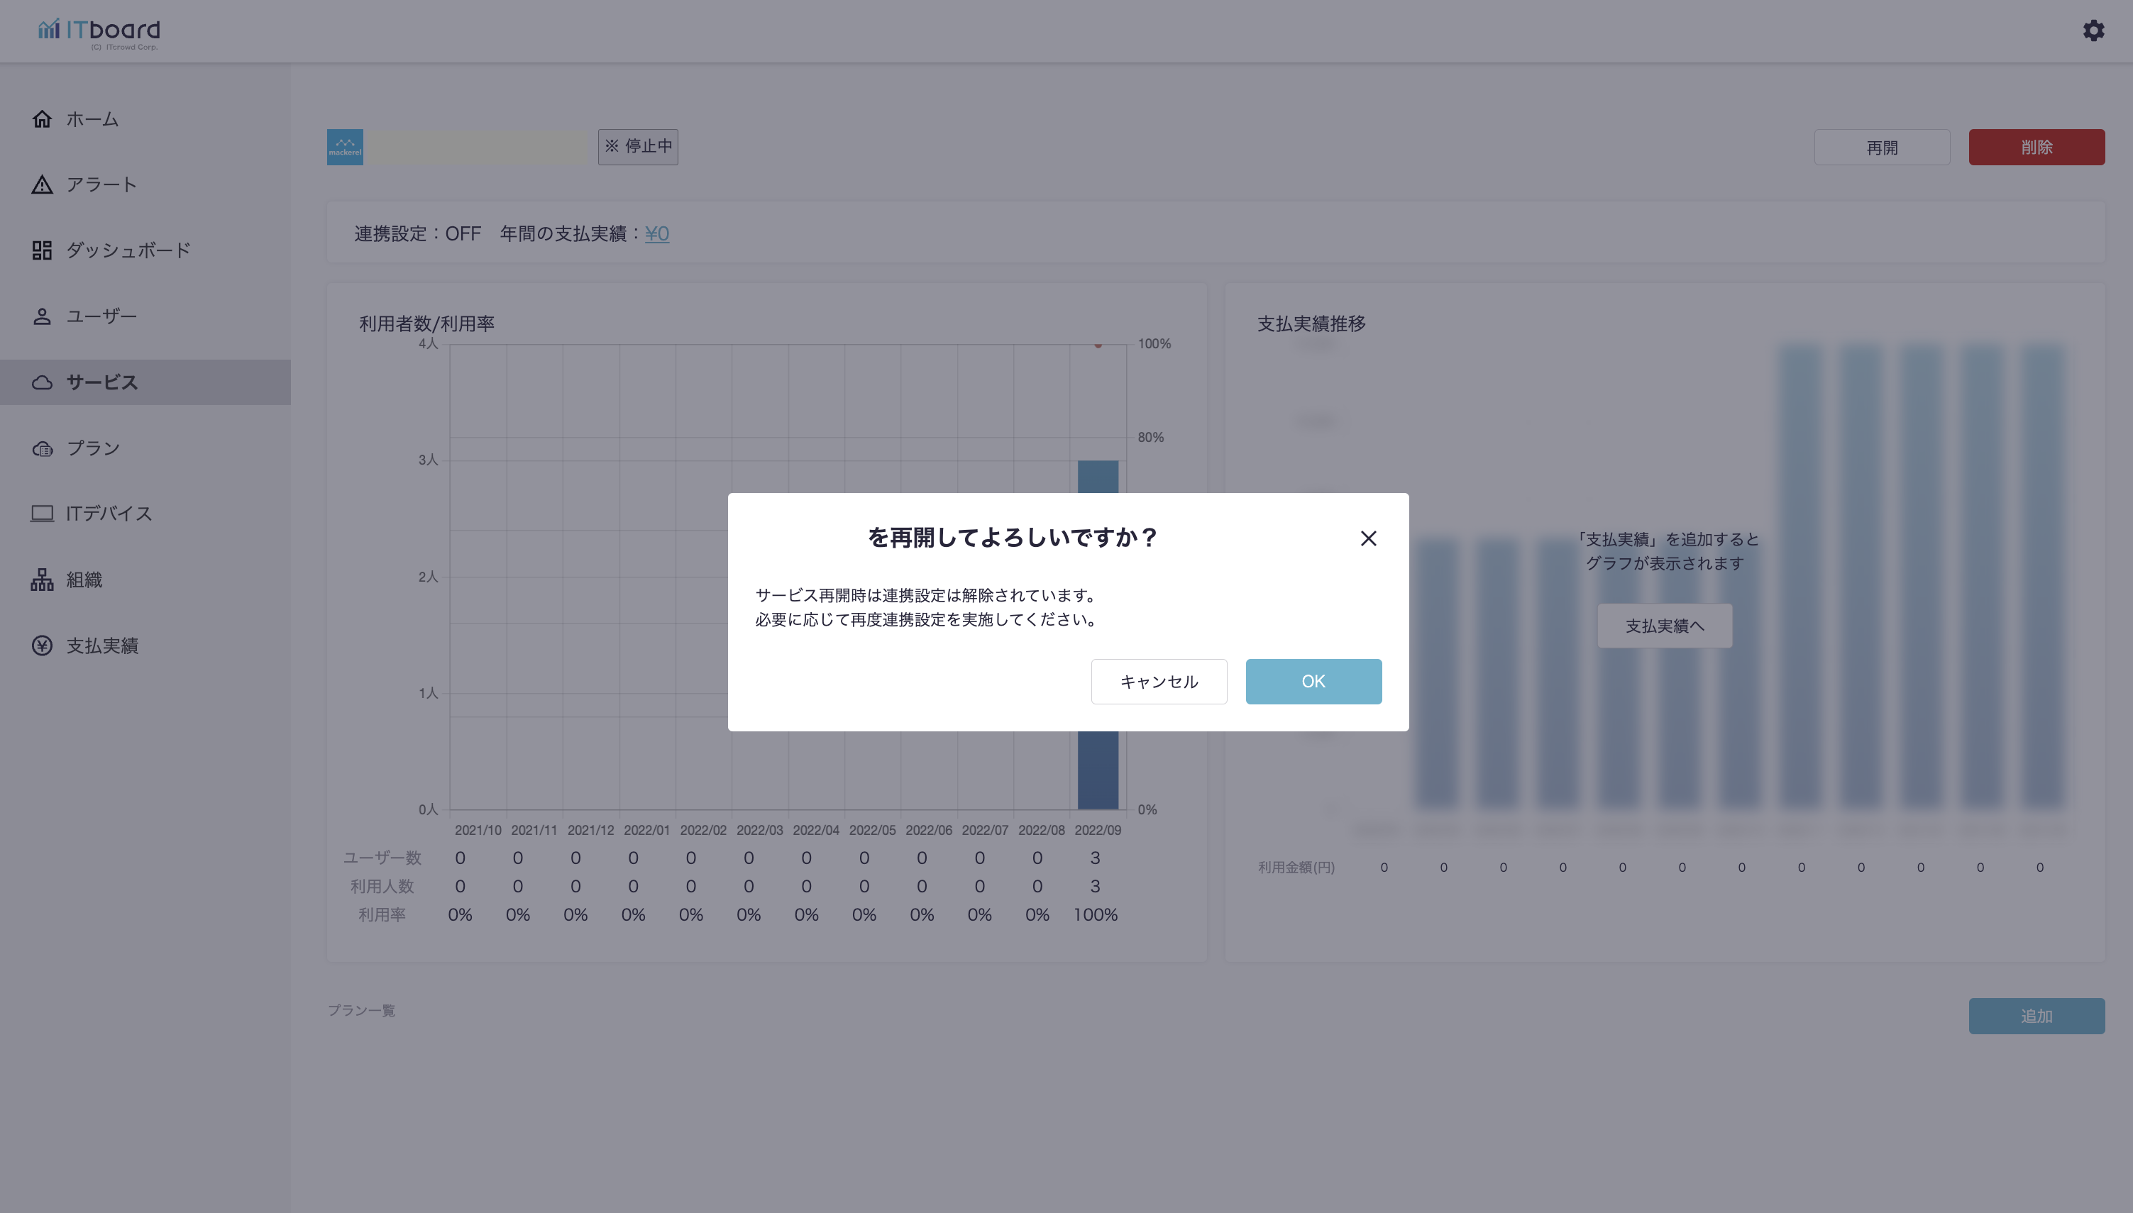
Task: Open ダッシュボード from the sidebar
Action: point(128,250)
